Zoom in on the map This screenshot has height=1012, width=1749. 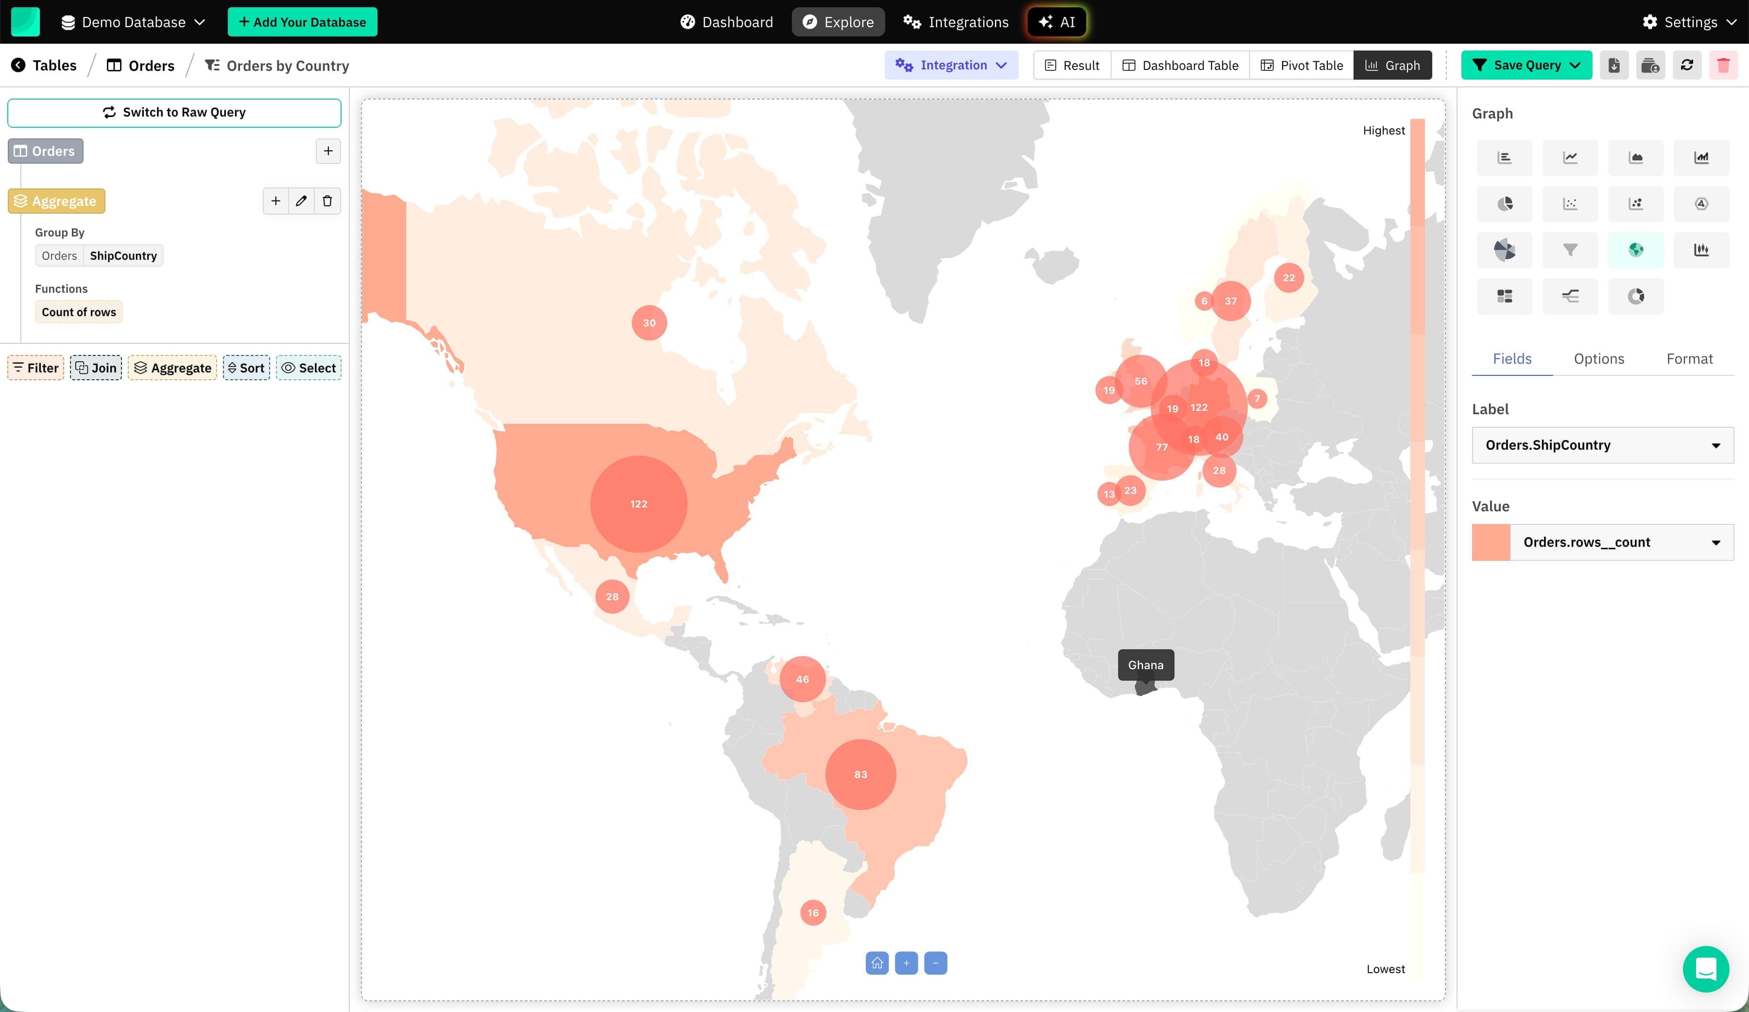click(906, 963)
